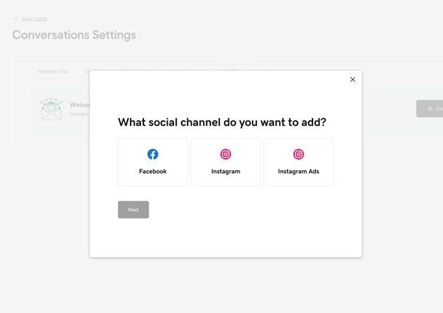This screenshot has height=313, width=443.
Task: Select the Facebook channel card
Action: 152,162
